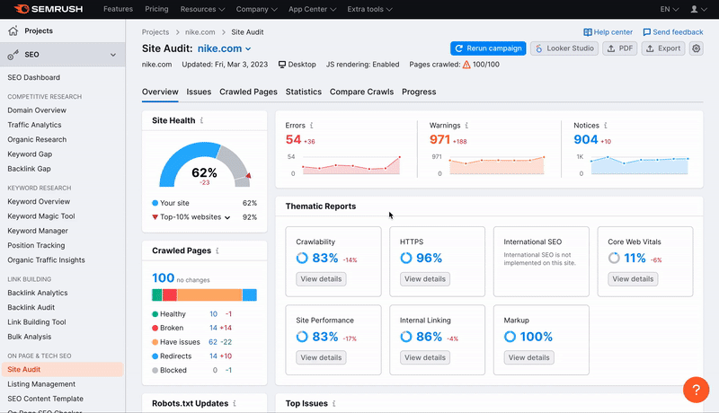
Task: Click the Crawlability progress ring icon
Action: 302,259
